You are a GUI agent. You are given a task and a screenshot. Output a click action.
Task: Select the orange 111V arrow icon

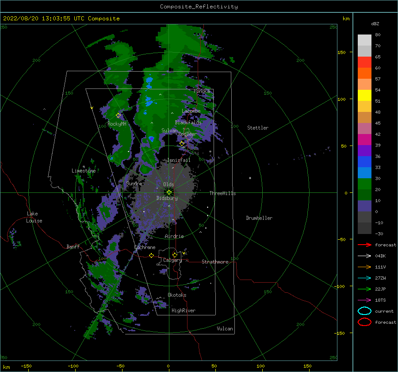tap(364, 267)
